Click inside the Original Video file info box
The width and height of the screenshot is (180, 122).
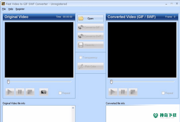[x=37, y=114]
